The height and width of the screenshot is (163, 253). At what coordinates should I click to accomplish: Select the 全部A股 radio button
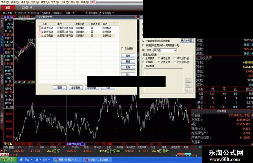point(144,62)
